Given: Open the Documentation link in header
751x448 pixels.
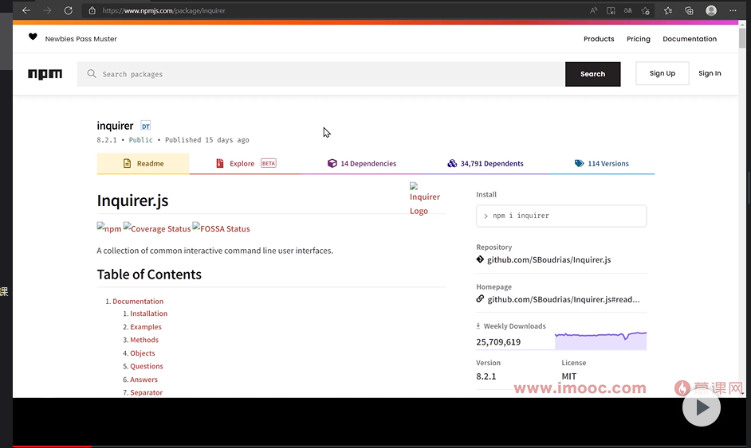Looking at the screenshot, I should pos(690,39).
